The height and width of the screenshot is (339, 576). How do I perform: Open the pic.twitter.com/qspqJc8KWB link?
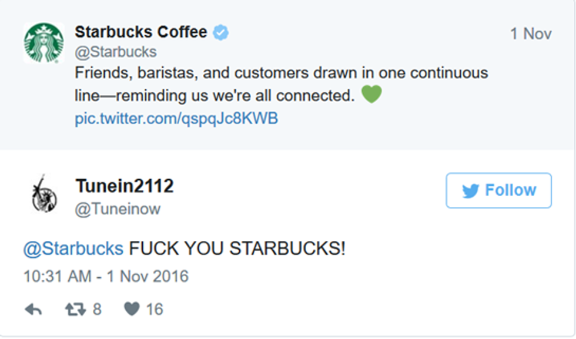pos(176,119)
